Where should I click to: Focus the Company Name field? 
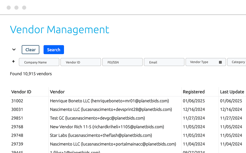[x=39, y=62]
